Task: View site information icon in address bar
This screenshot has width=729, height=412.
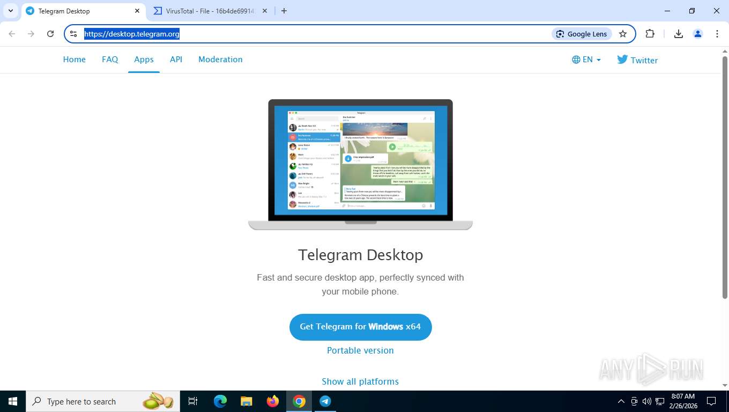Action: pos(74,34)
